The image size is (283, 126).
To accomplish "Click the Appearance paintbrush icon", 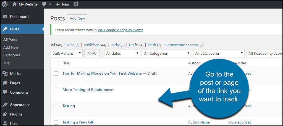I will pyautogui.click(x=5, y=105).
